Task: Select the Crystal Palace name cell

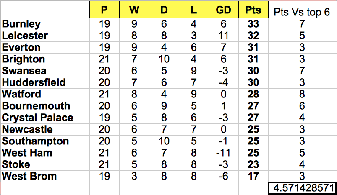Action: point(45,118)
